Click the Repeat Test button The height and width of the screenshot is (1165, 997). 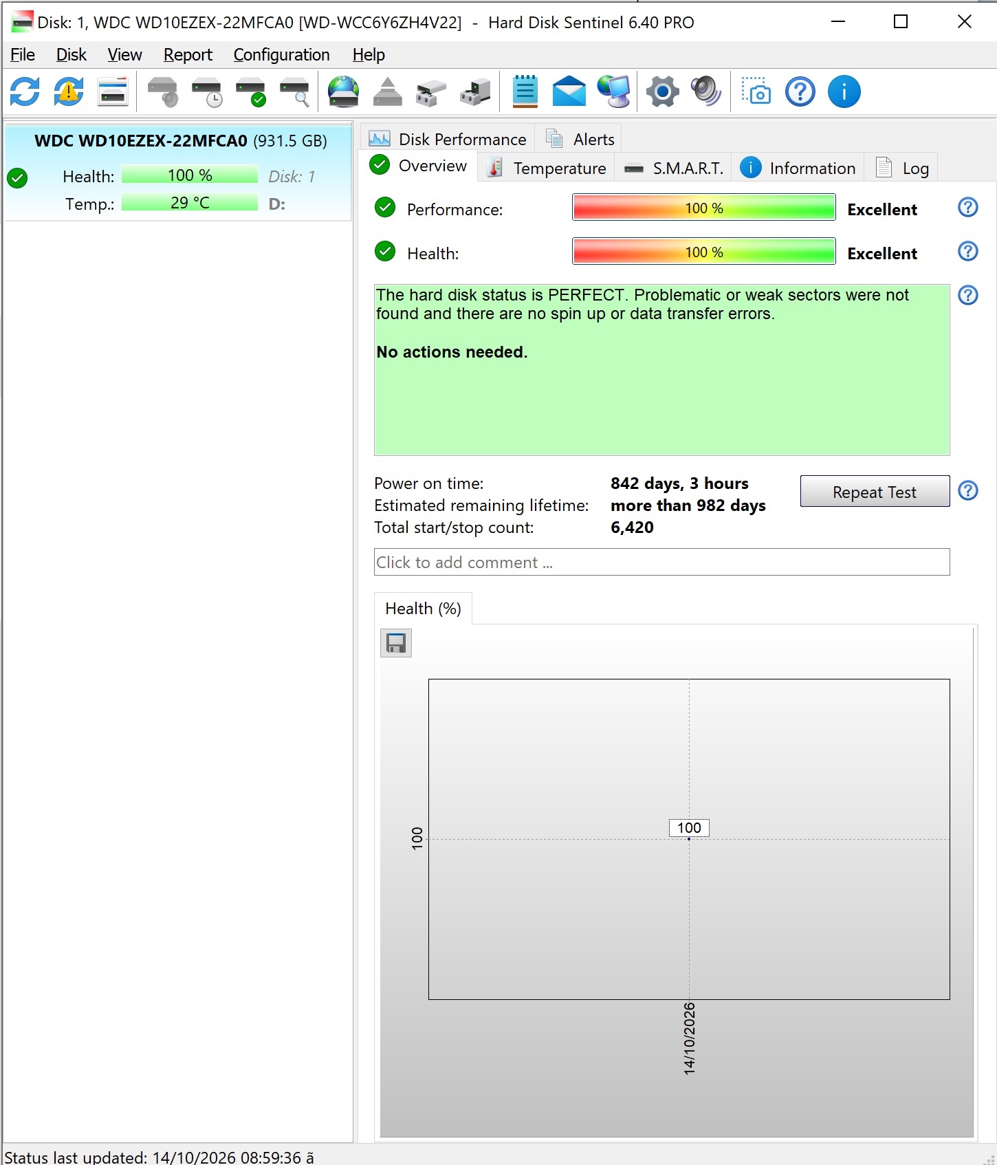point(875,492)
